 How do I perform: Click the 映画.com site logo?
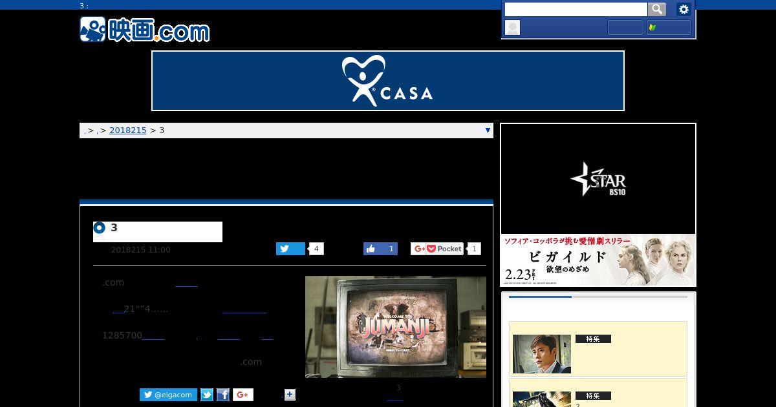point(145,30)
